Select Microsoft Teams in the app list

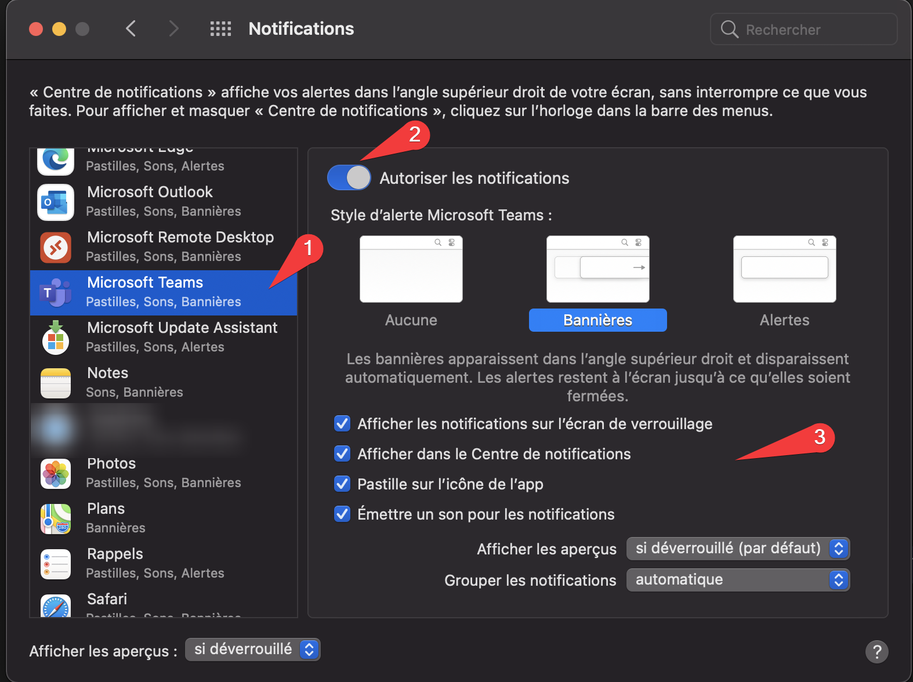[164, 292]
